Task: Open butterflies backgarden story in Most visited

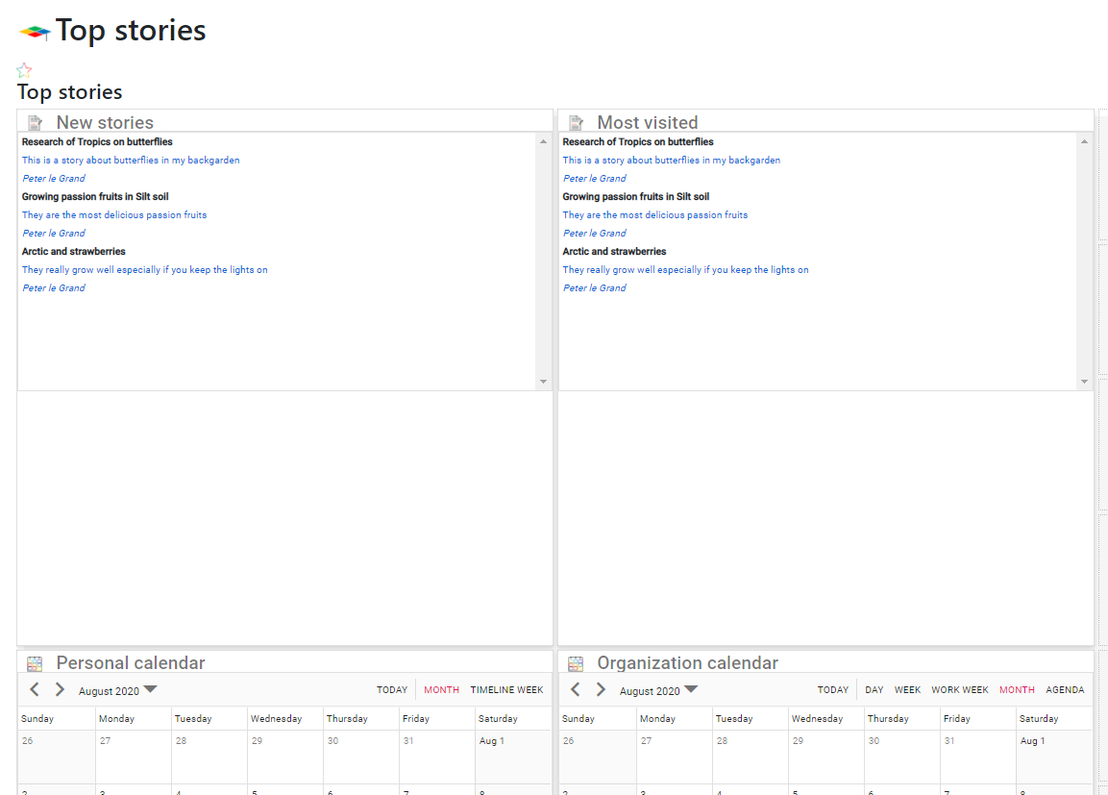Action: 672,161
